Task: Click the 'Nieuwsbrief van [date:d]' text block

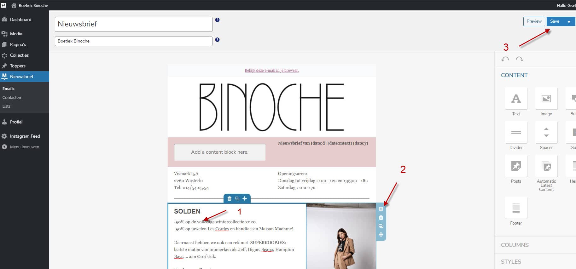Action: coord(323,143)
